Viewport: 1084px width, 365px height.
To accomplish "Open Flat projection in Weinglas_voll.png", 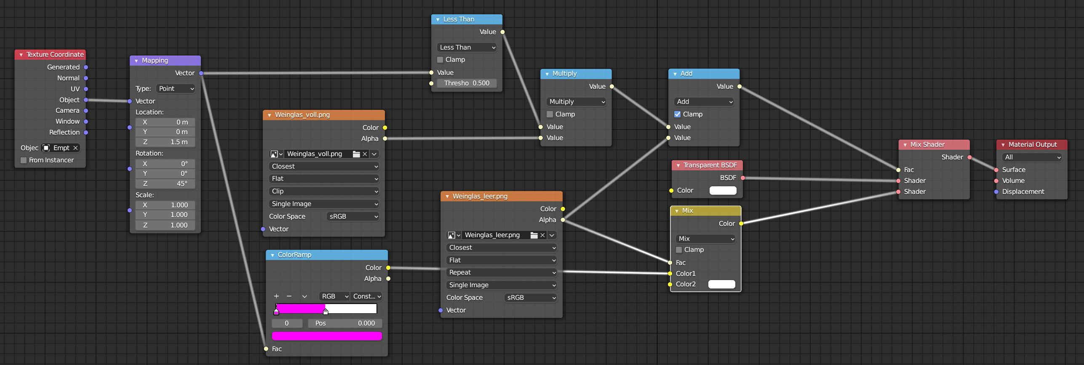I will click(x=324, y=179).
